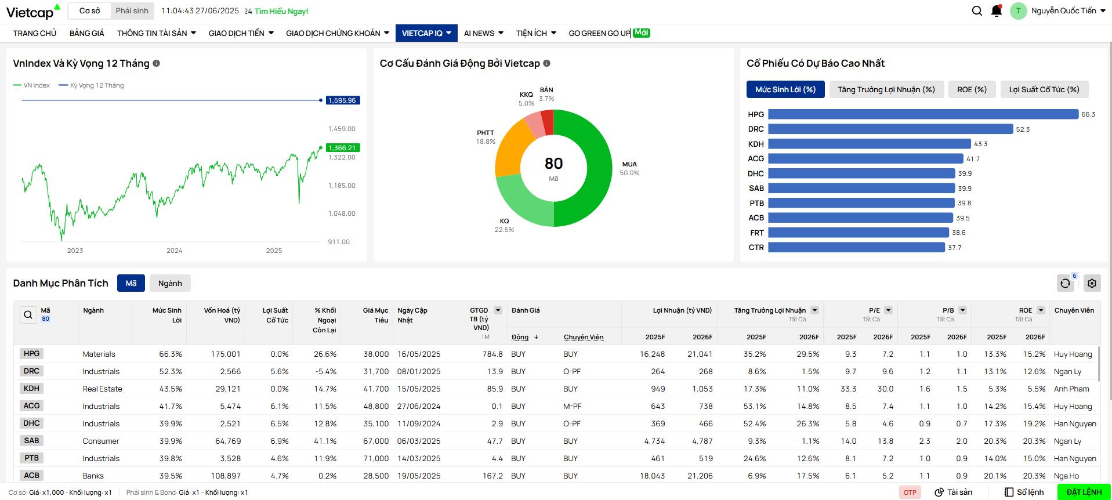1112x500 pixels.
Task: Click the search magnifier icon in header
Action: click(977, 10)
